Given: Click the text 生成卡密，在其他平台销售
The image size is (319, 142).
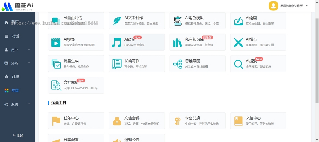Looking at the screenshot, I should click(x=202, y=124).
